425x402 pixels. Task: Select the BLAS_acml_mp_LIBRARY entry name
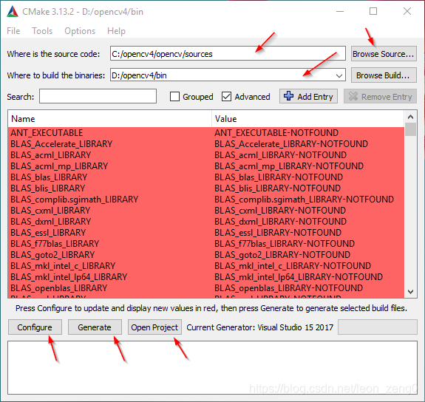[59, 166]
